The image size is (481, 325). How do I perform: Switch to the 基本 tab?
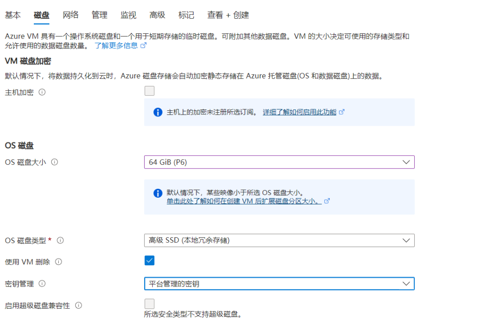[13, 15]
